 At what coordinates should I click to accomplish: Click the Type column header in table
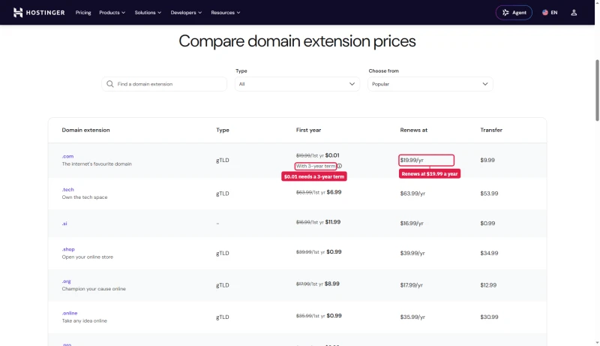point(223,130)
